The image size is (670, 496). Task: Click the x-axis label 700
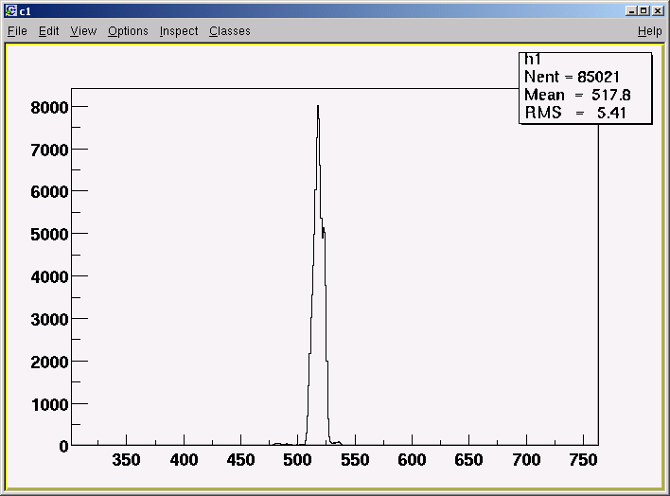(x=526, y=460)
